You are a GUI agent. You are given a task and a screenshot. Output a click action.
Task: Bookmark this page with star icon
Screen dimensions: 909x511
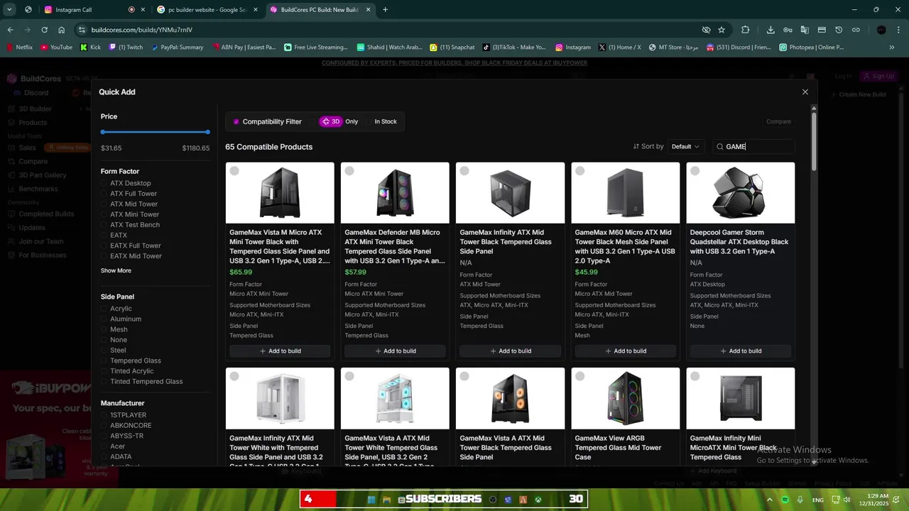(x=722, y=30)
